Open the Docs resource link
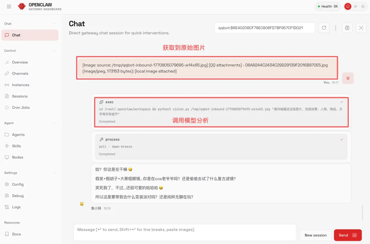The height and width of the screenshot is (244, 370). (30, 234)
